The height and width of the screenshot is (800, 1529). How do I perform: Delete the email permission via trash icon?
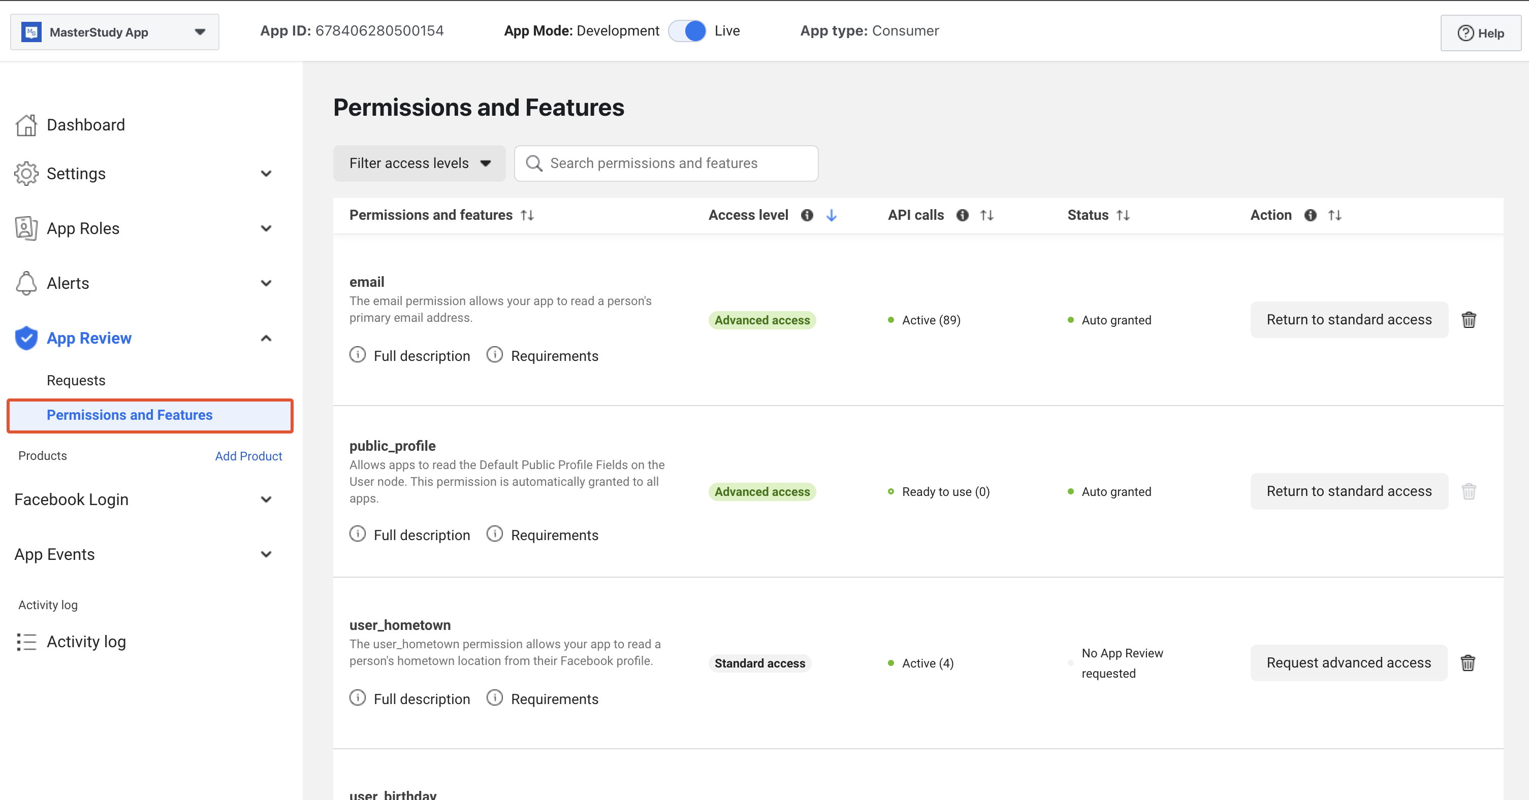[1469, 320]
